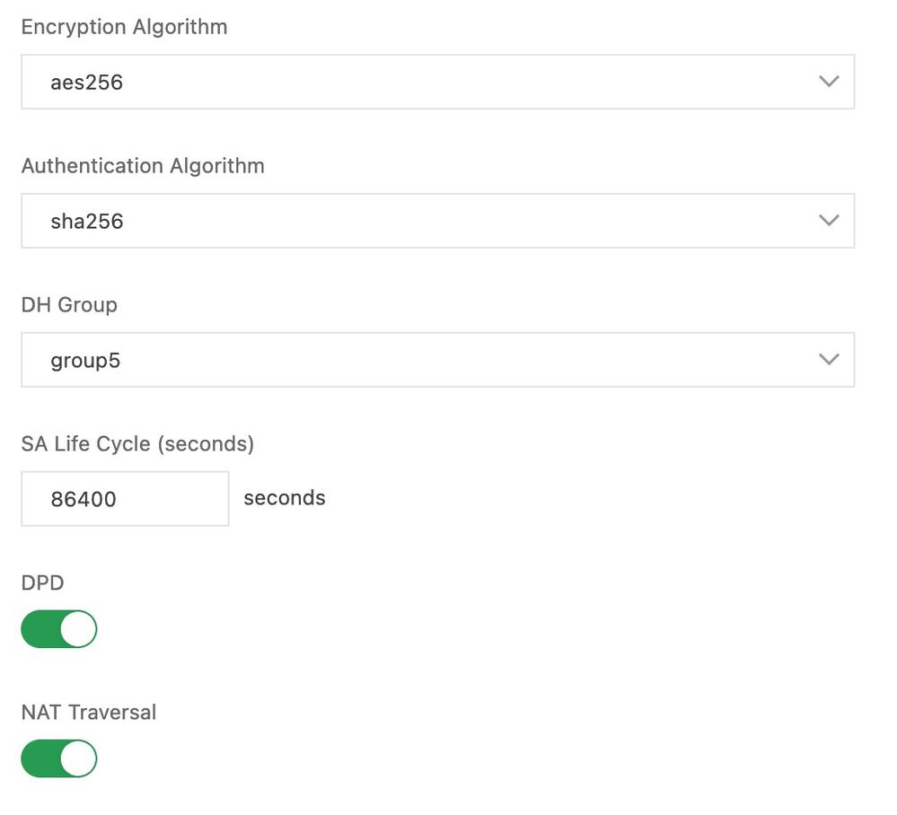
Task: Open the Encryption Algorithm dropdown
Action: click(437, 82)
